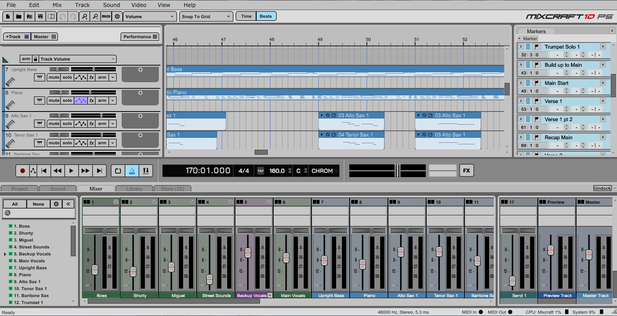This screenshot has height=316, width=617.
Task: Open the piano keyboard icon on the Piano track
Action: tap(39, 100)
